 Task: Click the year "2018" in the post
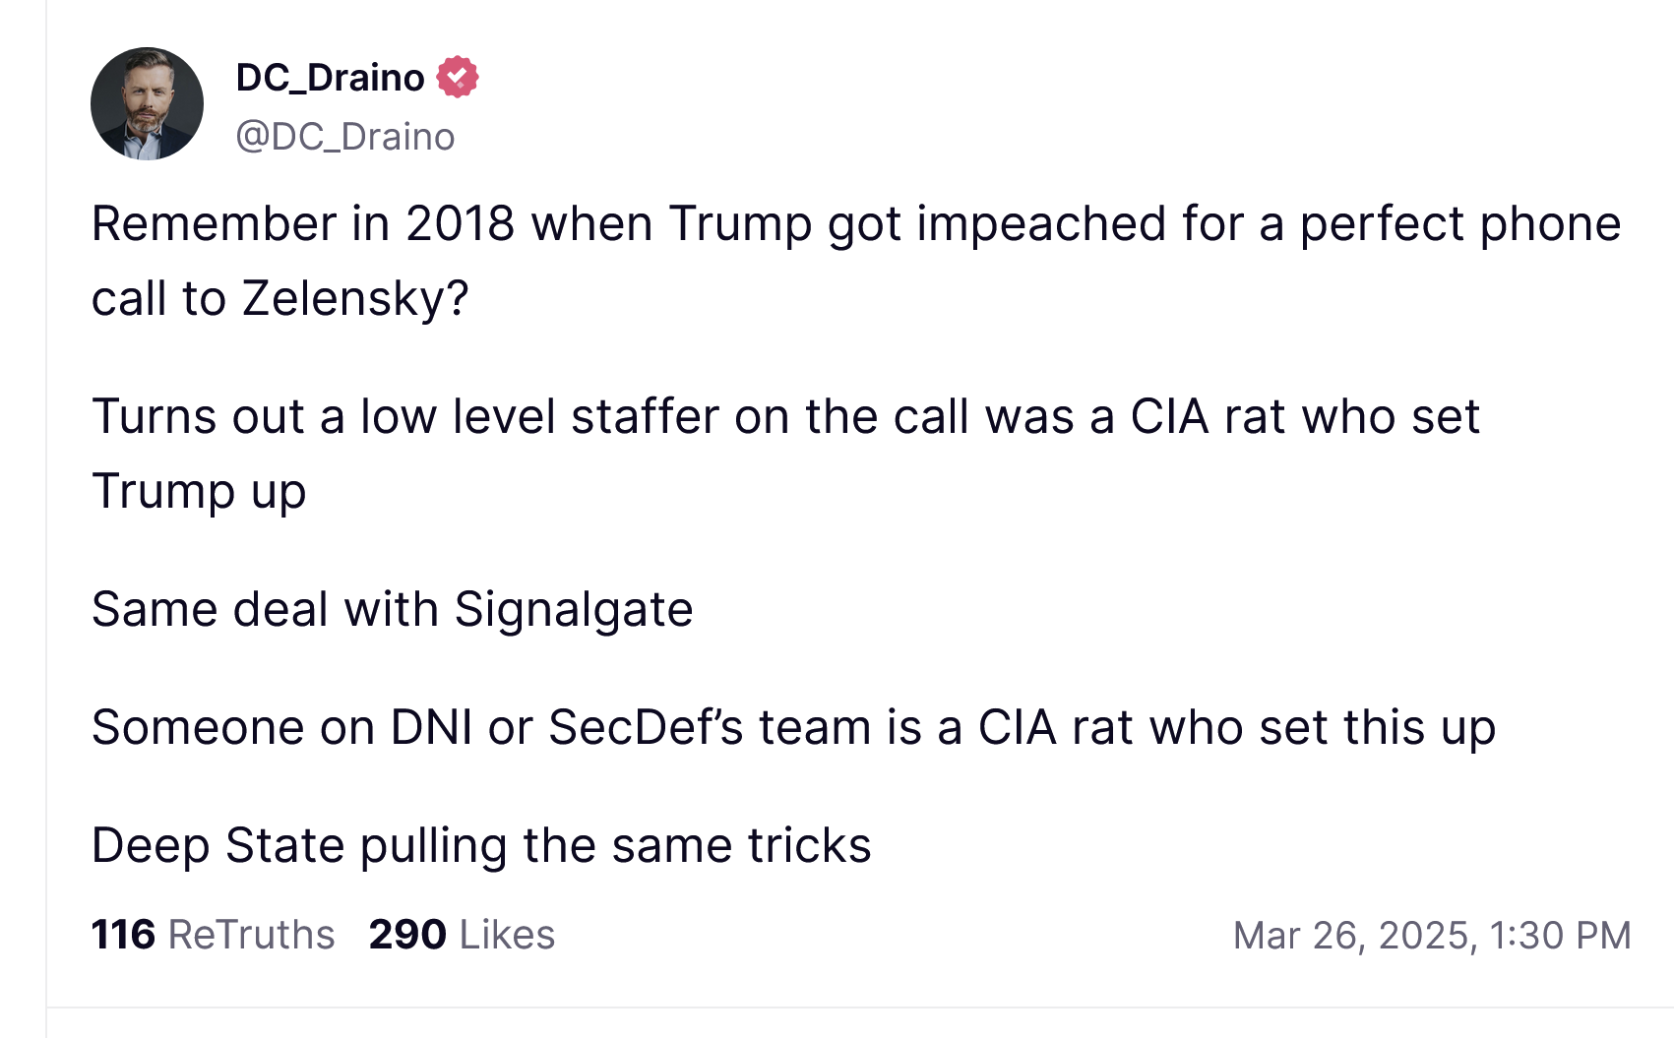tap(460, 224)
